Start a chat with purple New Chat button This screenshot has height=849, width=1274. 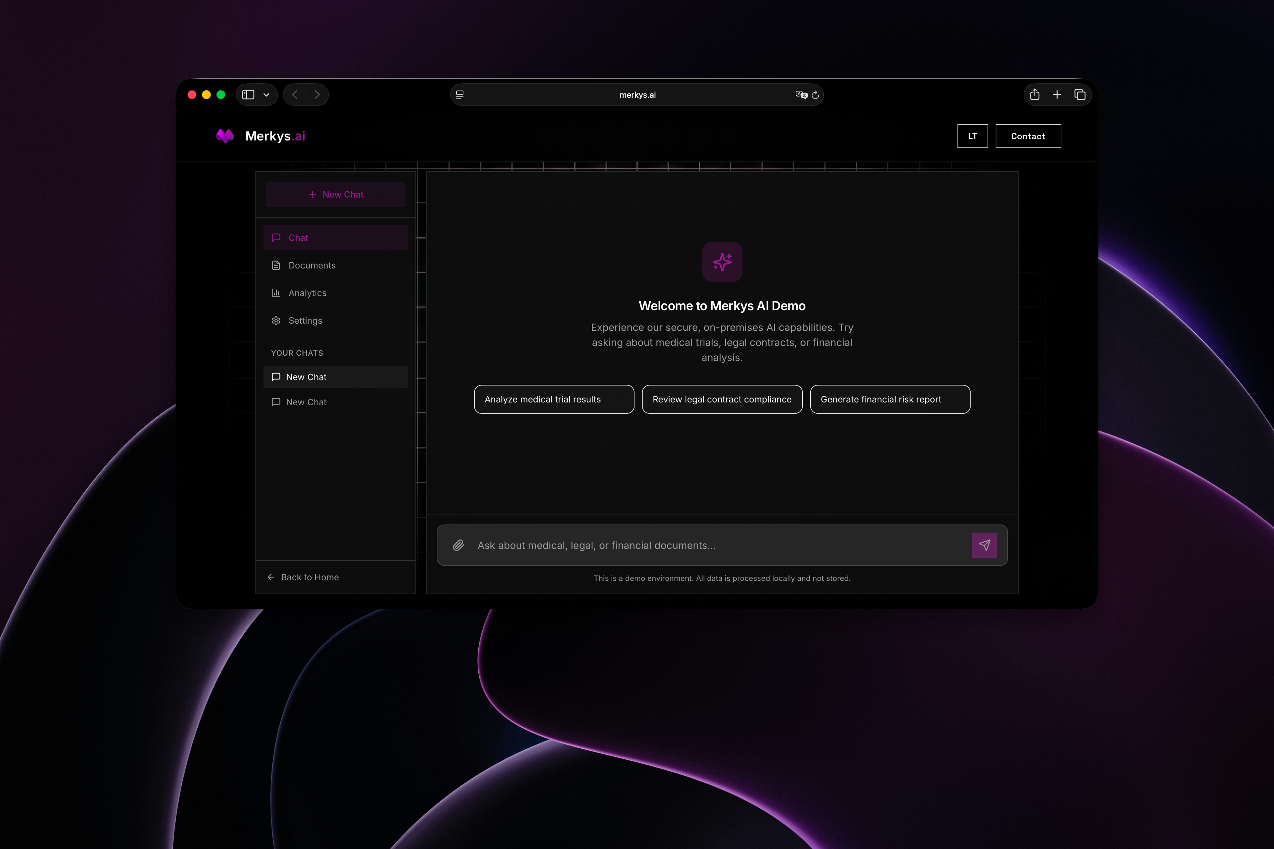[x=336, y=194]
